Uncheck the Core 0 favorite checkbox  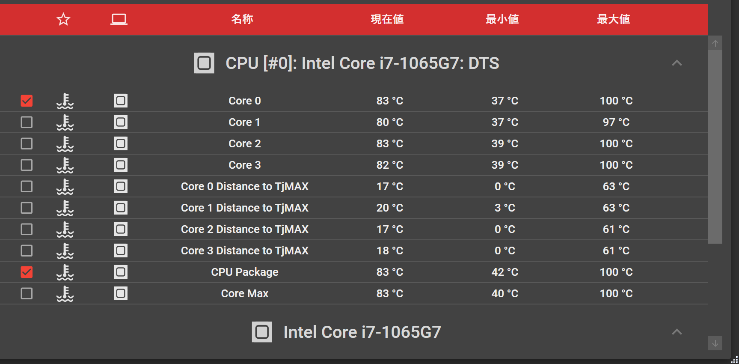(27, 101)
